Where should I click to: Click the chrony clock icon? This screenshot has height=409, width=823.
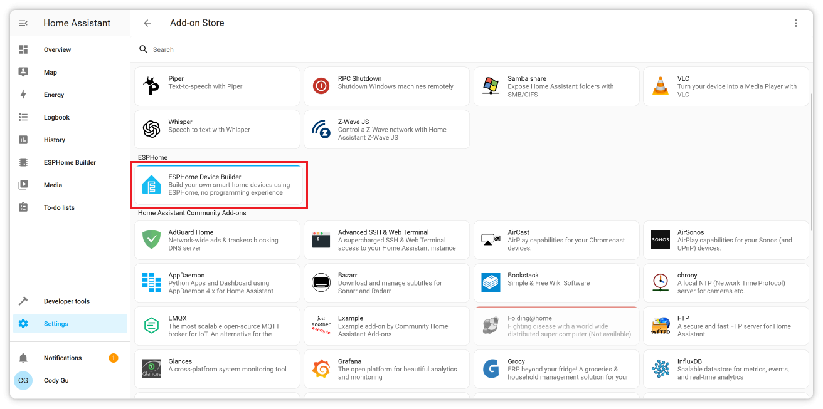point(661,283)
